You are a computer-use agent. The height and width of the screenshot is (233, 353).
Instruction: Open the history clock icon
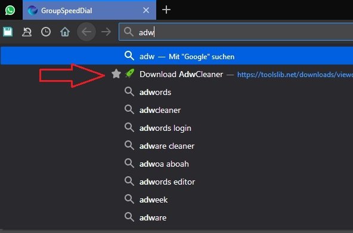46,32
